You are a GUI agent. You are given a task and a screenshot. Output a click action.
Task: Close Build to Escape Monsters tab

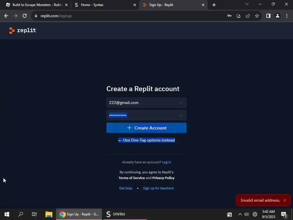point(66,5)
